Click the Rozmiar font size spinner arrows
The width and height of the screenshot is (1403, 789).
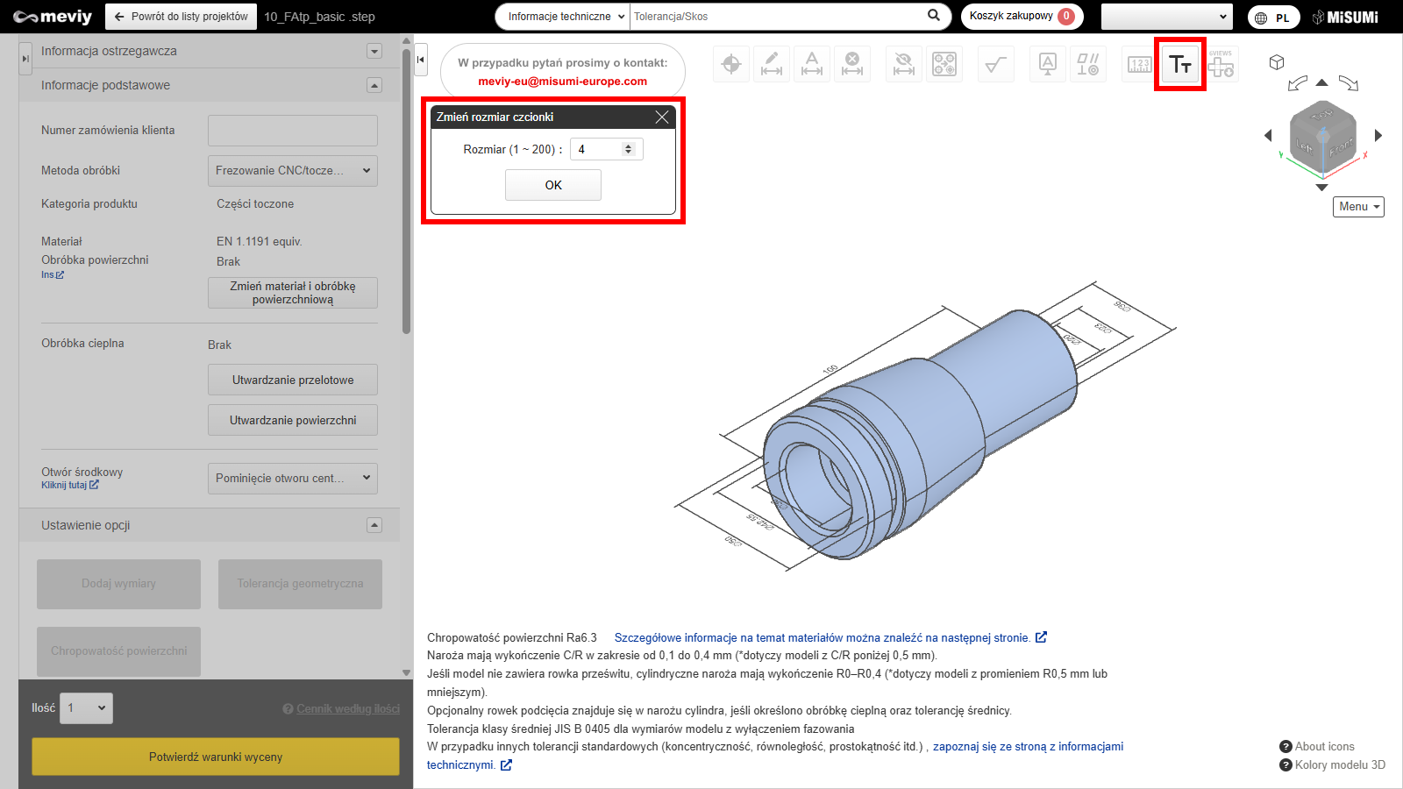[628, 149]
